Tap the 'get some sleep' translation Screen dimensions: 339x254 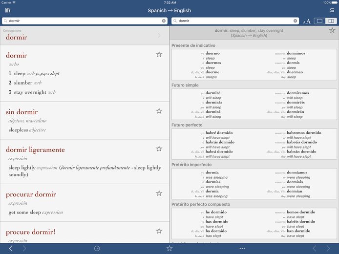(24, 212)
